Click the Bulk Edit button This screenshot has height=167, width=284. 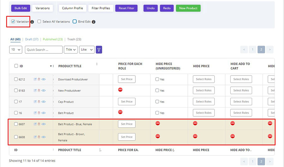21,8
